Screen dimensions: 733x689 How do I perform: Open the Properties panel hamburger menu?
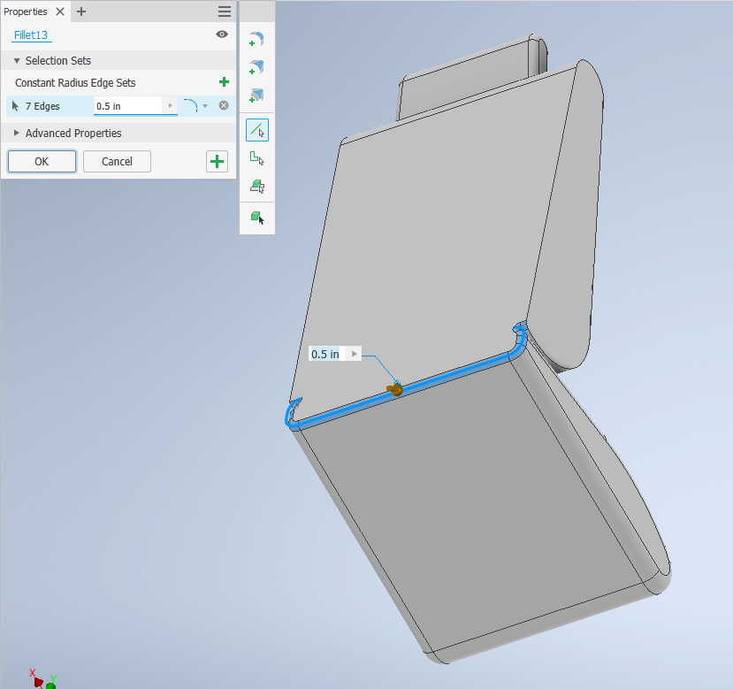tap(225, 11)
